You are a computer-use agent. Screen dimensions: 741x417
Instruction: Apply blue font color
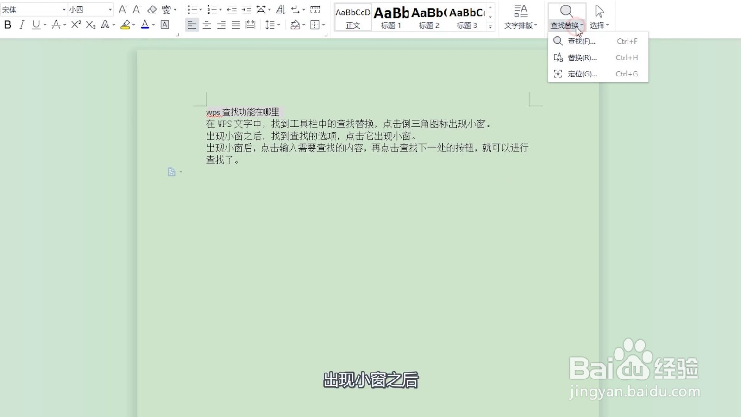click(145, 25)
